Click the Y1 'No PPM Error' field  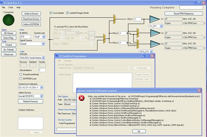click(194, 23)
